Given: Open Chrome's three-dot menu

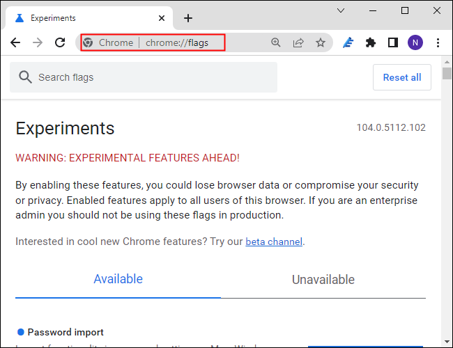Looking at the screenshot, I should pyautogui.click(x=438, y=42).
